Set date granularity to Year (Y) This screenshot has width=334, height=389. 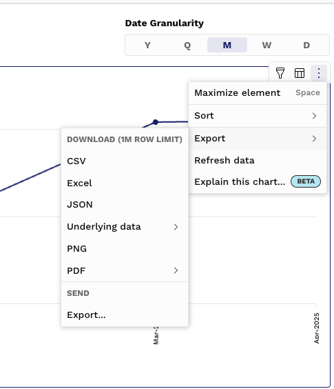pyautogui.click(x=147, y=45)
